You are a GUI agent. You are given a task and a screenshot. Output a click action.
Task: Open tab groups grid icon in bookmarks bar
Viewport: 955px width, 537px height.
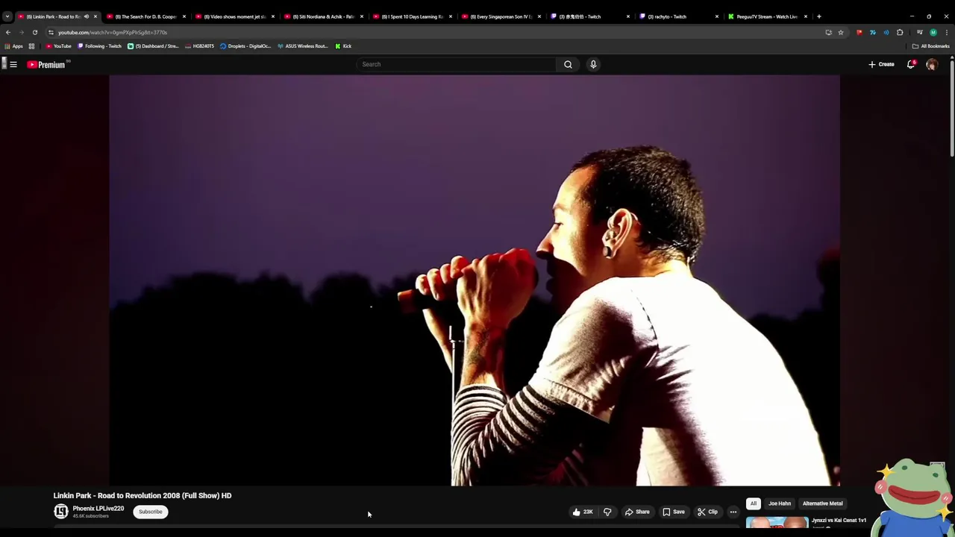31,46
